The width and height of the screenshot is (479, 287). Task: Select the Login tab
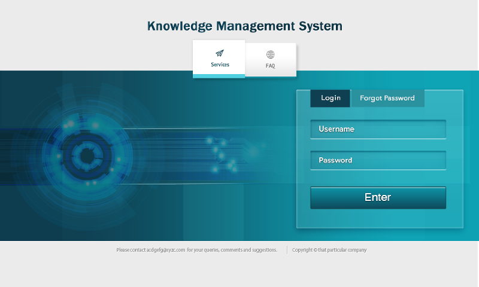330,98
